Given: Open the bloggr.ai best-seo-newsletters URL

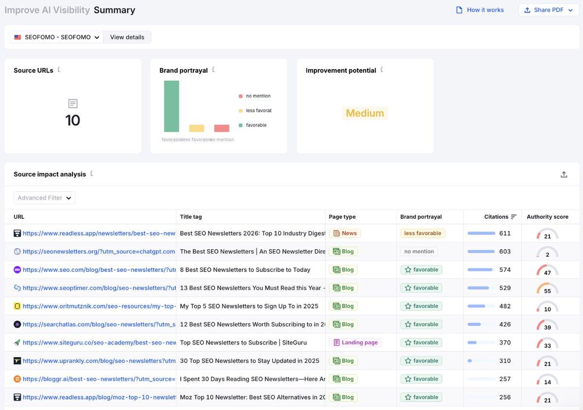Looking at the screenshot, I should click(99, 379).
